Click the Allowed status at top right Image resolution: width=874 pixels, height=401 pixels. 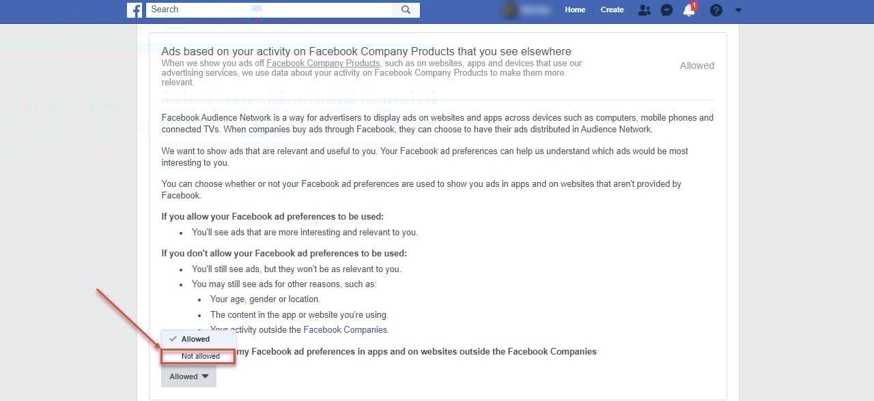tap(697, 65)
